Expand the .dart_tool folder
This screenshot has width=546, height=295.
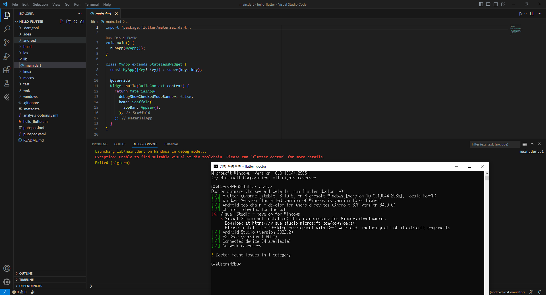[x=50, y=28]
